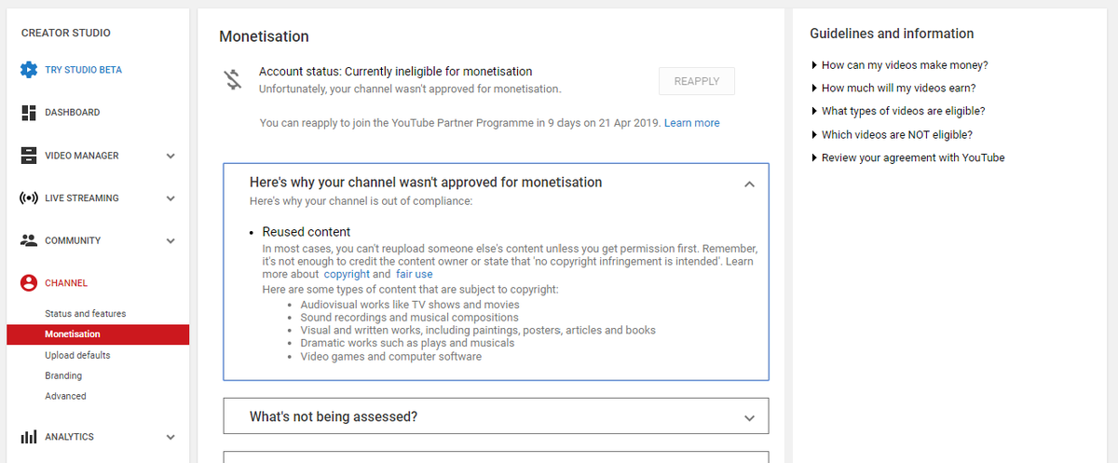This screenshot has height=463, width=1118.
Task: Open Try Studio Beta
Action: click(83, 70)
